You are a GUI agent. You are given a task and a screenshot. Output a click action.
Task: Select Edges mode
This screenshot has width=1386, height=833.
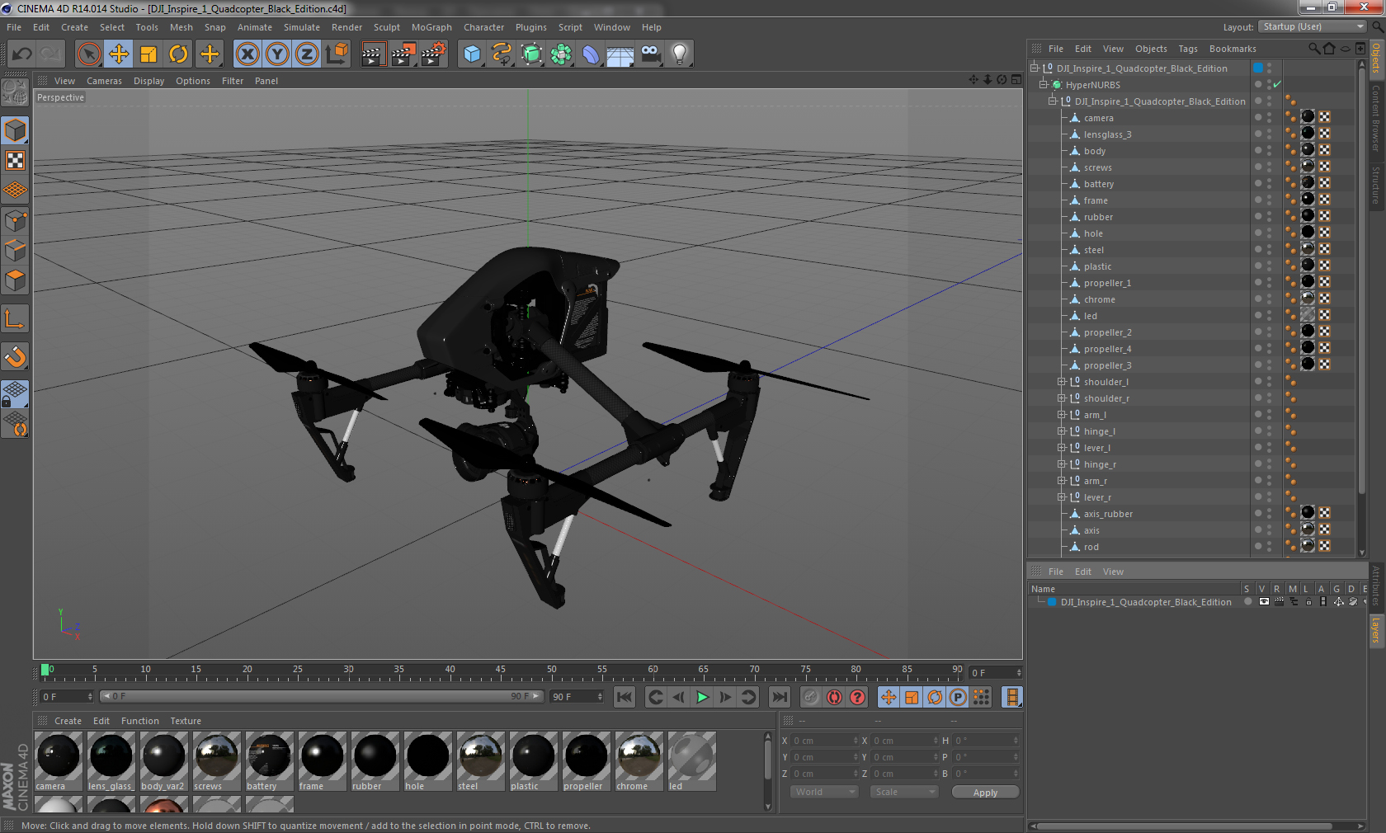(x=16, y=251)
